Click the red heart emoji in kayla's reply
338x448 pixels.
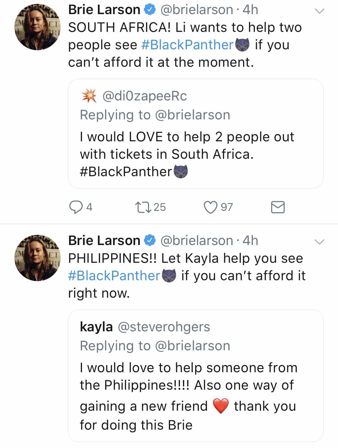click(221, 406)
